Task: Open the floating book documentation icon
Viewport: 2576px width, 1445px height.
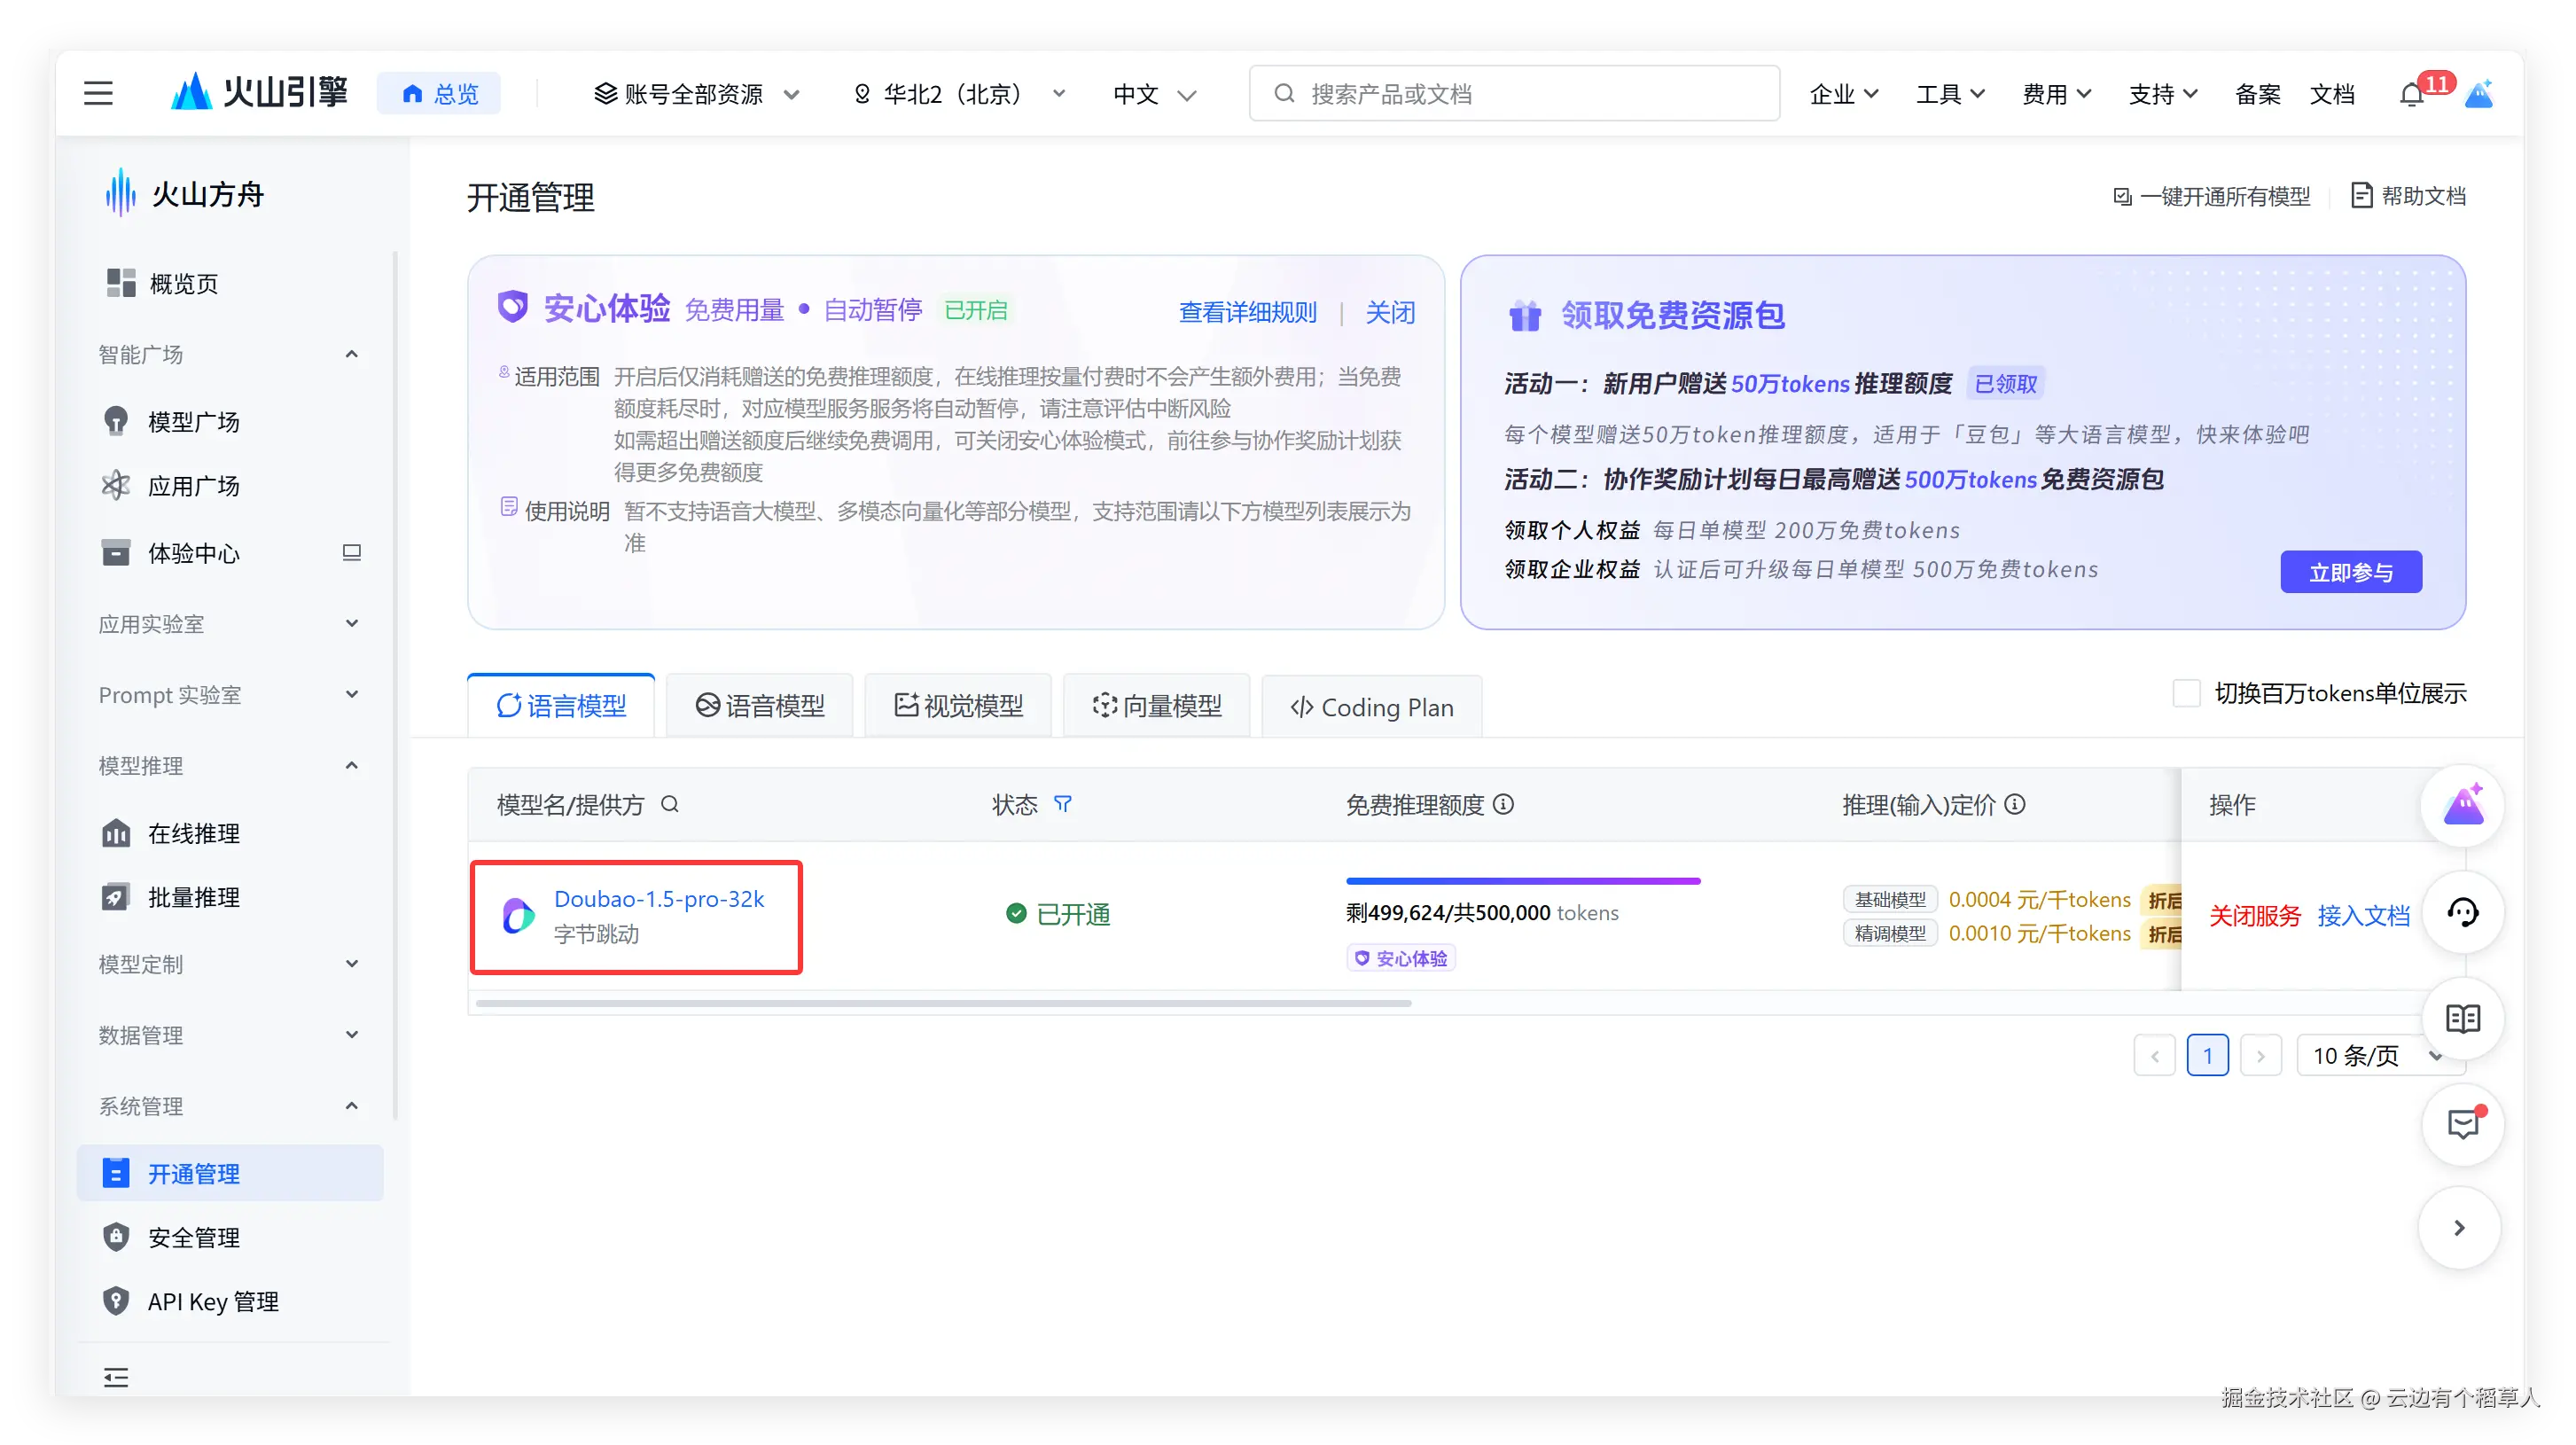Action: point(2462,1018)
